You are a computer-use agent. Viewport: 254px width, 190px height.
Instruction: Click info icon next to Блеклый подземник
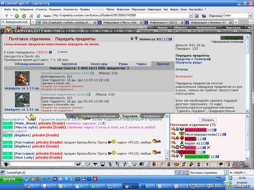pos(89,94)
